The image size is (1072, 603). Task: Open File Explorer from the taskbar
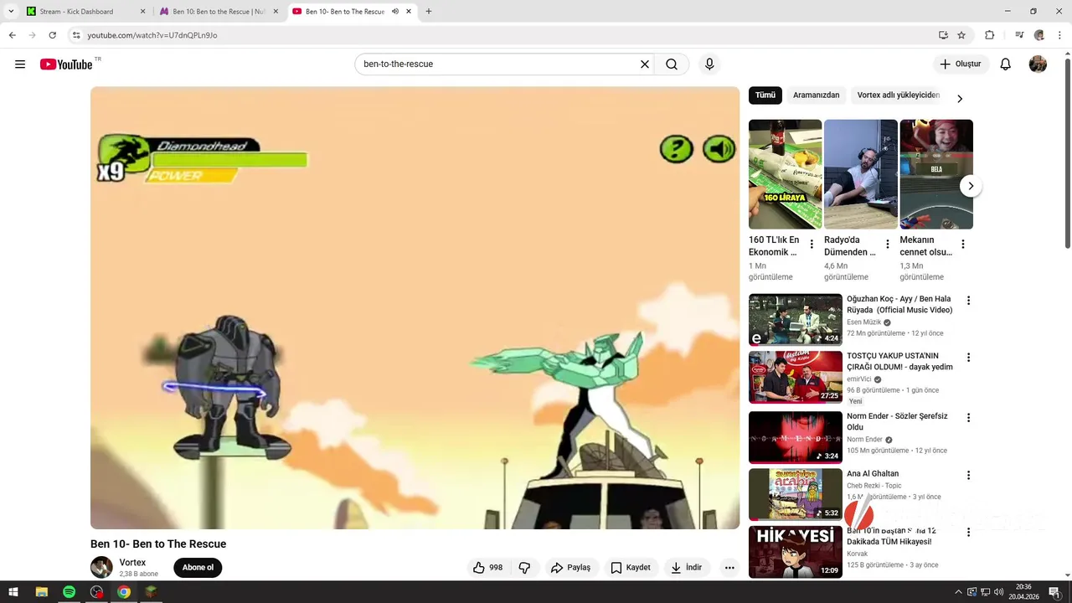pos(41,592)
